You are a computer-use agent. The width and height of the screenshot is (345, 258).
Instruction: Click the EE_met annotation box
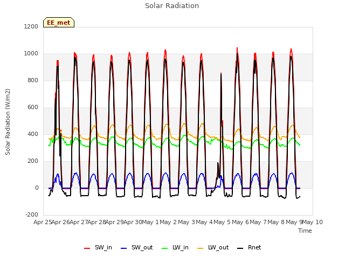pos(59,23)
